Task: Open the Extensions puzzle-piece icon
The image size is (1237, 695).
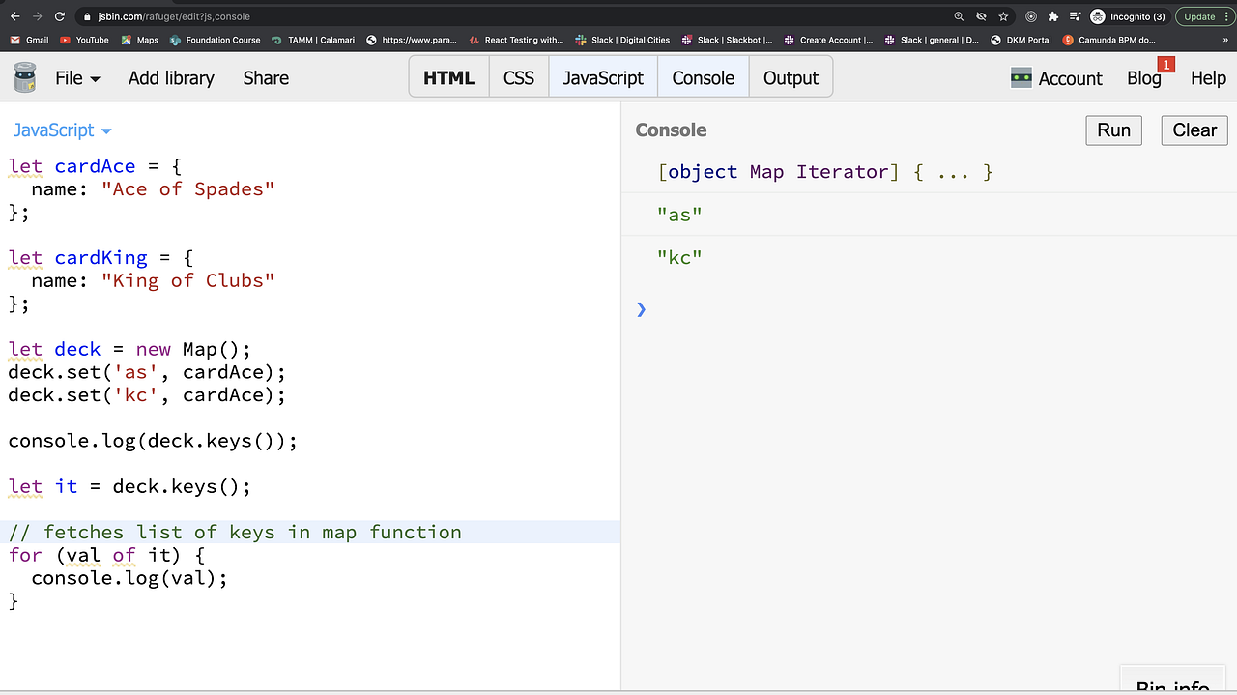Action: (x=1052, y=16)
